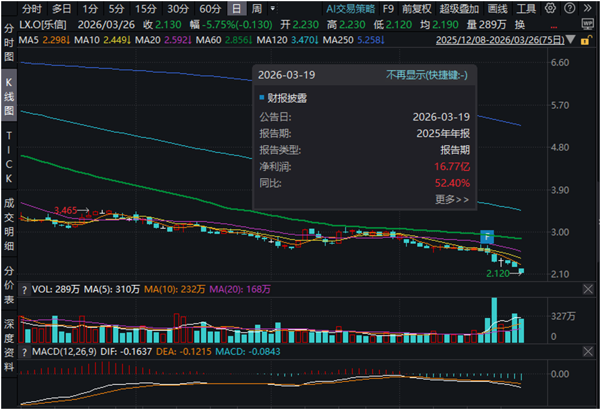This screenshot has width=601, height=410.
Task: Open the 前复权 adjustment dropdown
Action: [416, 8]
